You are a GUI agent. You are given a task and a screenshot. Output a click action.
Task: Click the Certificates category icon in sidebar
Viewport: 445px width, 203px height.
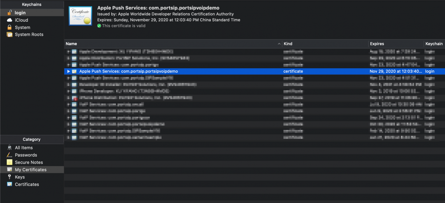[x=10, y=184]
